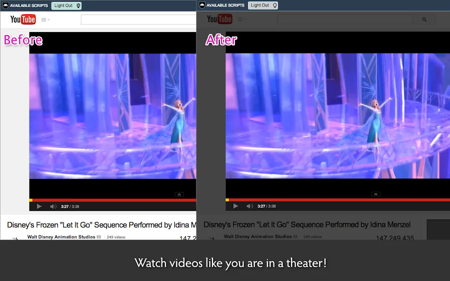
Task: Toggle Light Out button in After panel
Action: 263,5
